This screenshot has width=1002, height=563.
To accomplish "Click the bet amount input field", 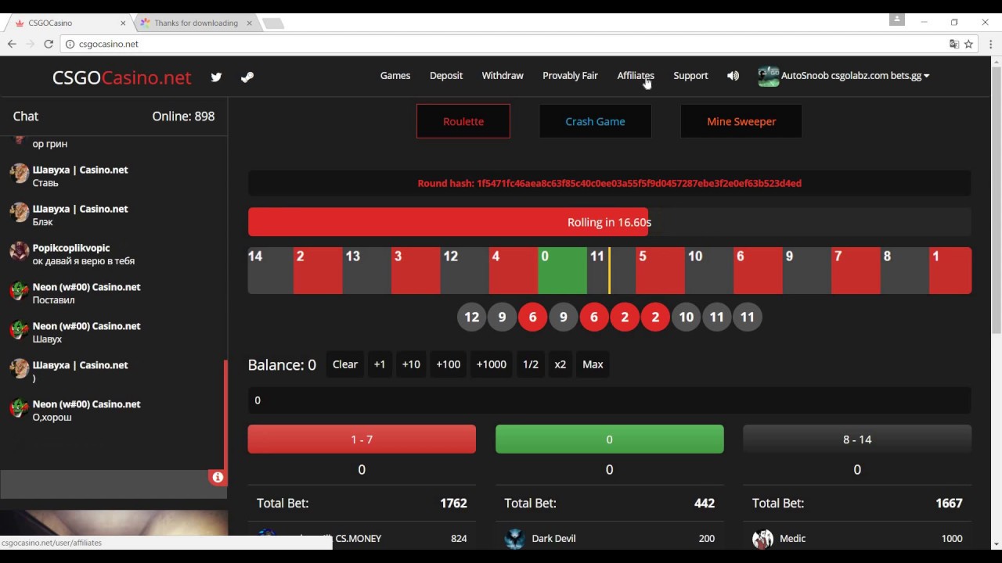I will point(610,400).
